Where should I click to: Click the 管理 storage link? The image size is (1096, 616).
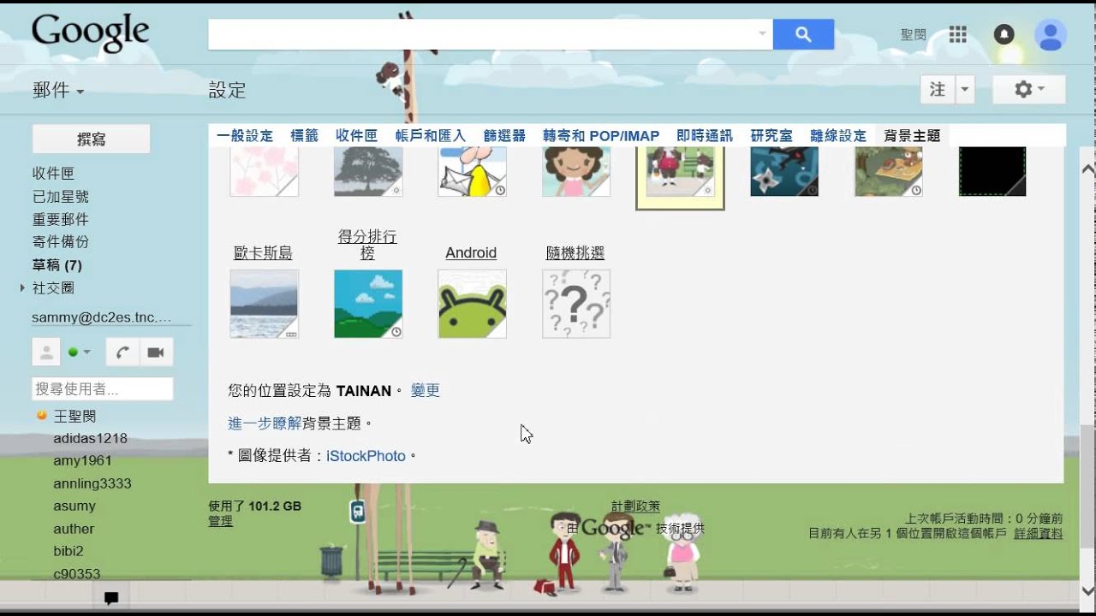pyautogui.click(x=220, y=520)
